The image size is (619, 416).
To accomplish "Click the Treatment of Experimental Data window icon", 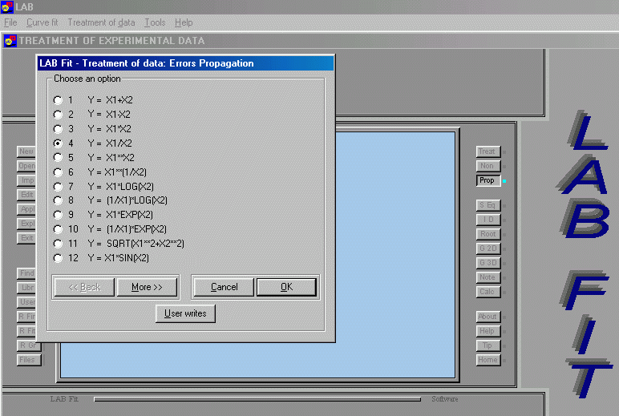I will click(x=10, y=41).
